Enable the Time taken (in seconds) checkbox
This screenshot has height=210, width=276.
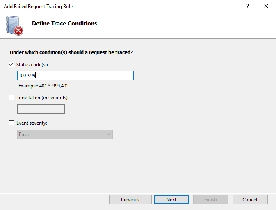pyautogui.click(x=11, y=98)
